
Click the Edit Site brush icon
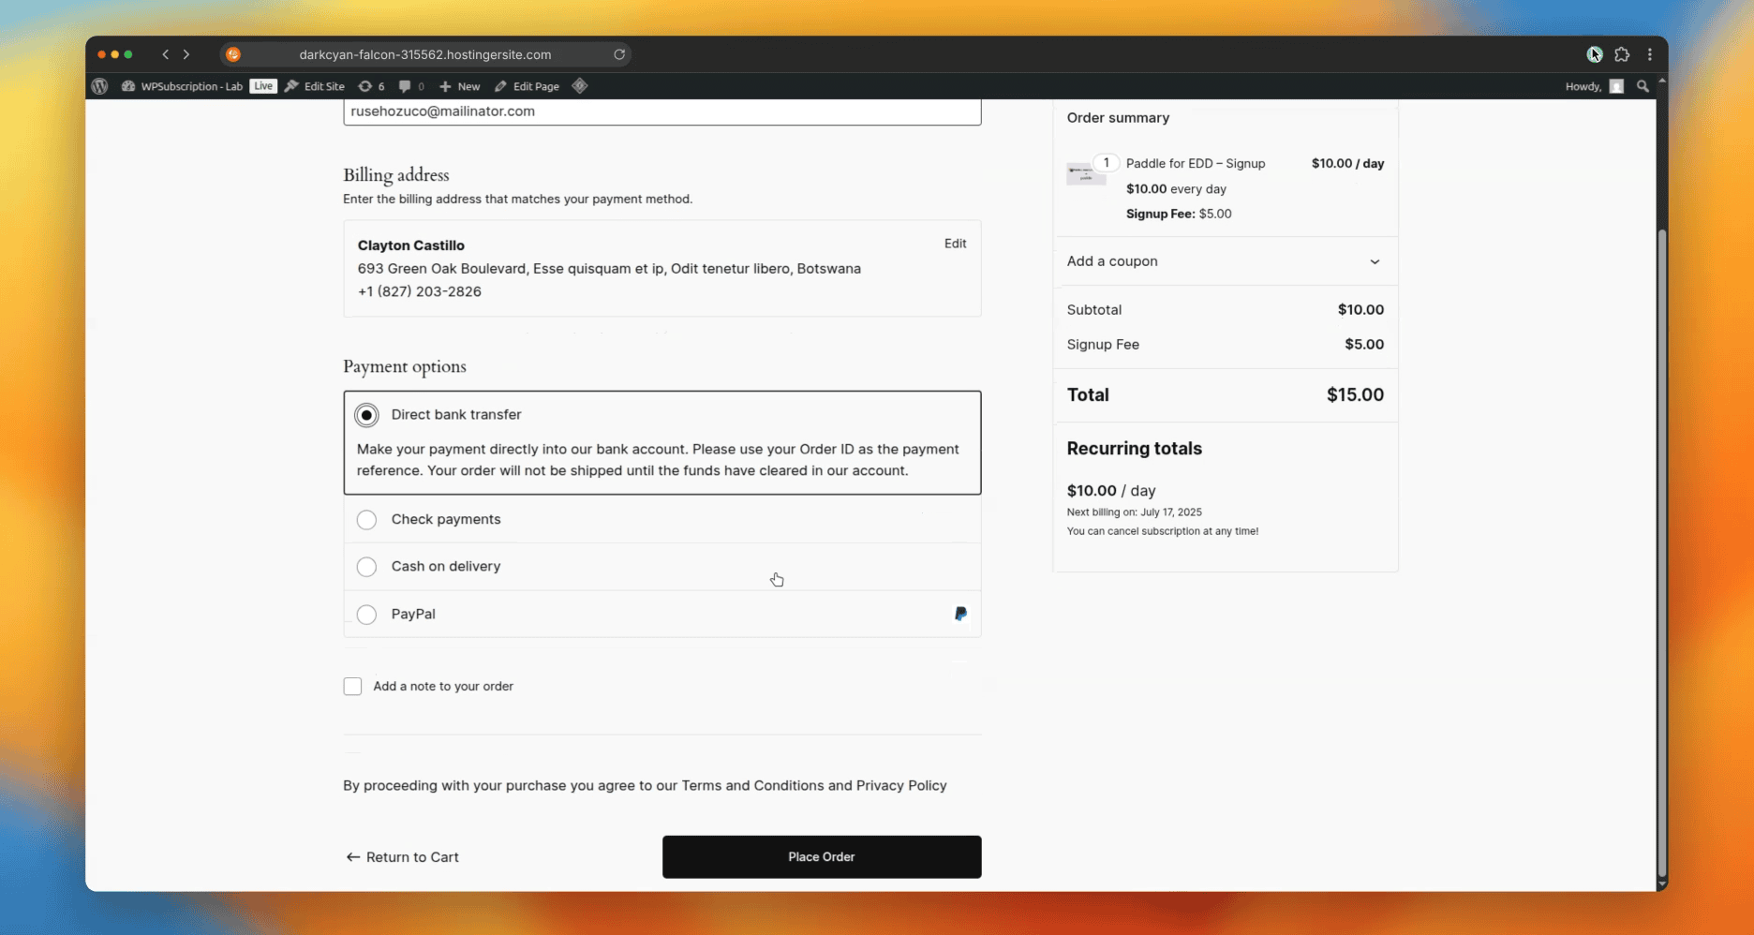(291, 86)
